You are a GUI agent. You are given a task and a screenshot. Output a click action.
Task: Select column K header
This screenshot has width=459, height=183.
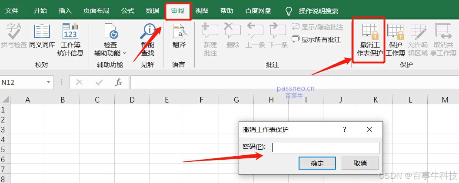pos(376,100)
